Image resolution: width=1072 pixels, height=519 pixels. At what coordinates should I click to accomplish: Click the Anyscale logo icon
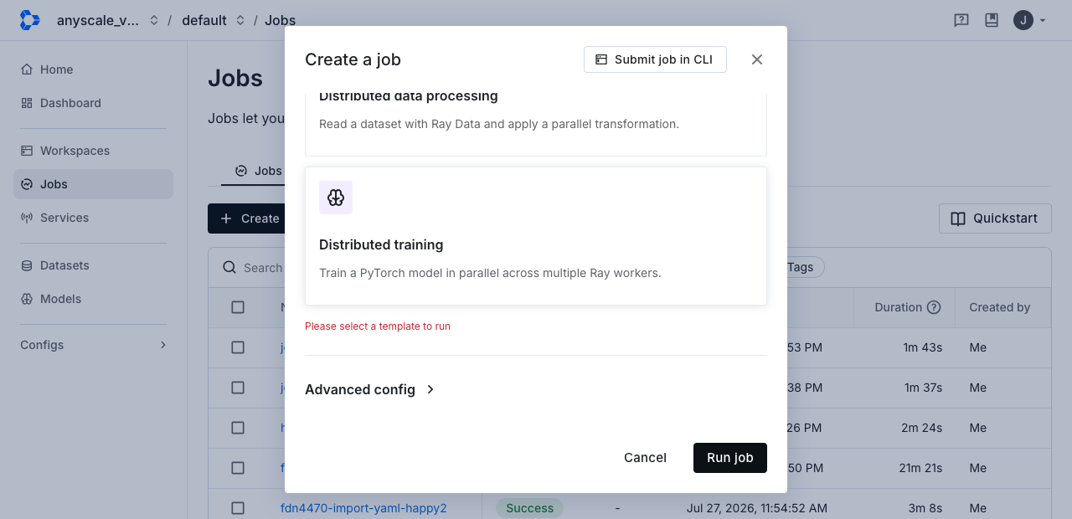(29, 20)
